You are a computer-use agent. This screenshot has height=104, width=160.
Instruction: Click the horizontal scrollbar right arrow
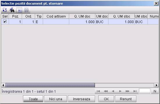(x=156, y=85)
